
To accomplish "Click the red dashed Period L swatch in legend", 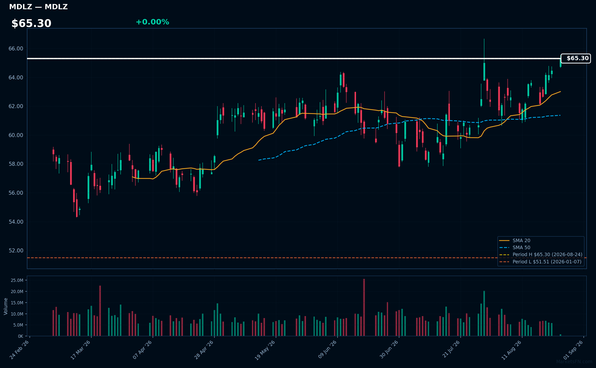I will coord(504,262).
